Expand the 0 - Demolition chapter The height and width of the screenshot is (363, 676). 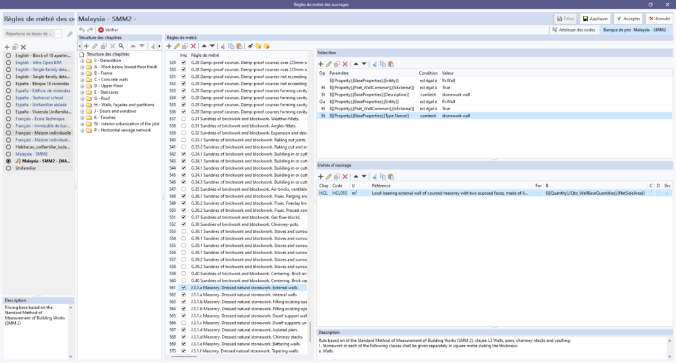(x=82, y=61)
